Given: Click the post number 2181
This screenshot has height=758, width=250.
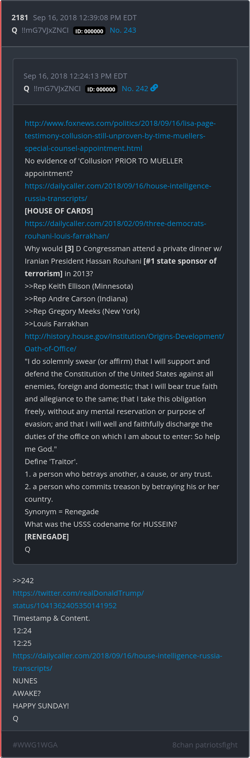Looking at the screenshot, I should click(x=20, y=18).
